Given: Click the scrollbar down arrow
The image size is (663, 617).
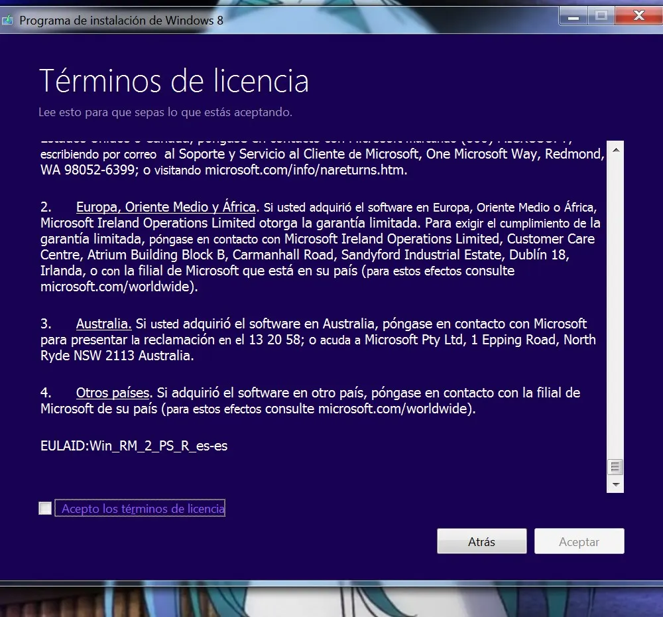Looking at the screenshot, I should 616,486.
